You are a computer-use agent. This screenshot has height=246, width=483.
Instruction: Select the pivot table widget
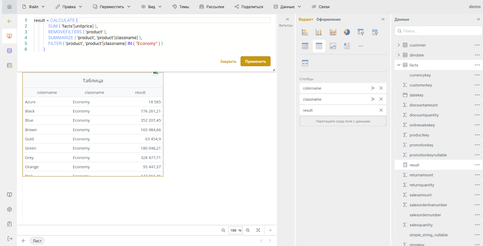tap(305, 46)
